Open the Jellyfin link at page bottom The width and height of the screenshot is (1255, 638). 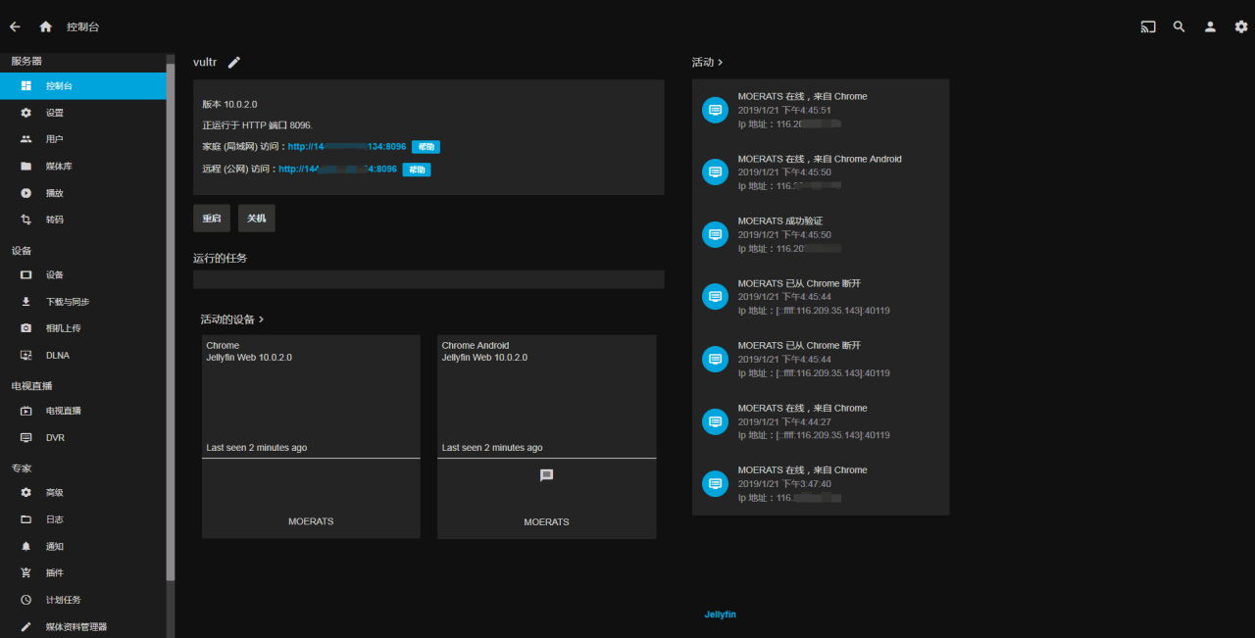(x=720, y=613)
